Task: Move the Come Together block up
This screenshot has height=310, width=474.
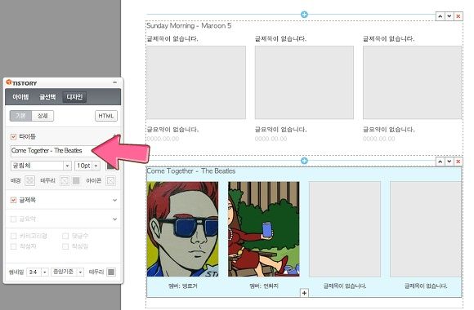Action: click(440, 162)
